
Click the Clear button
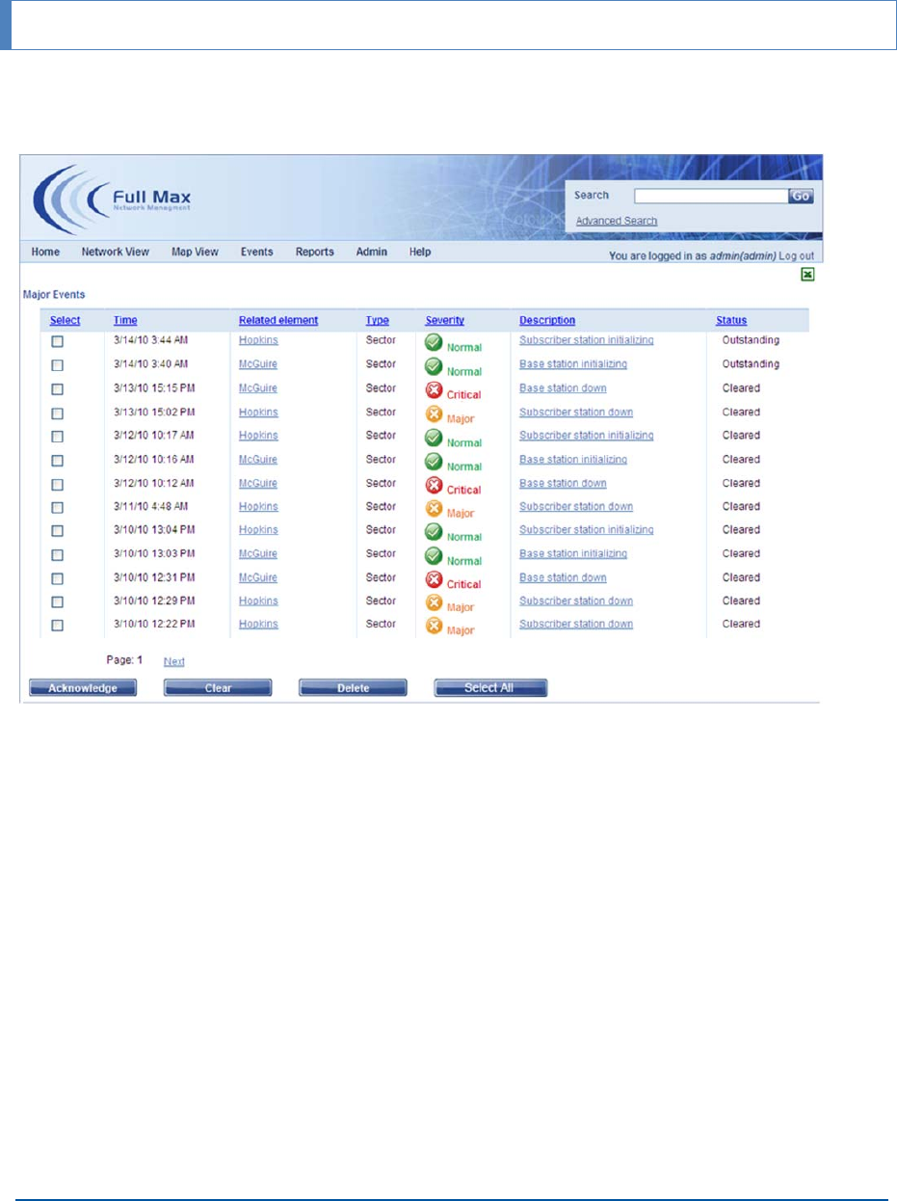[x=218, y=688]
